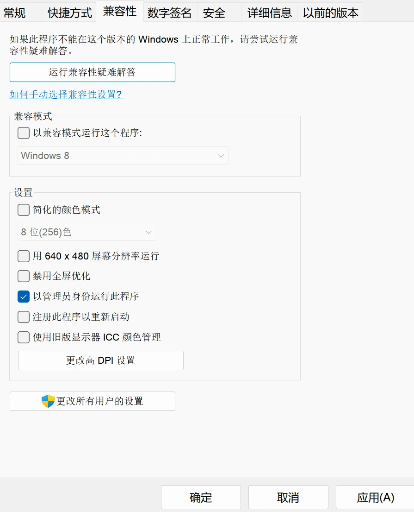The image size is (414, 512).
Task: Check 禁用全屏优化 option
Action: [x=23, y=276]
